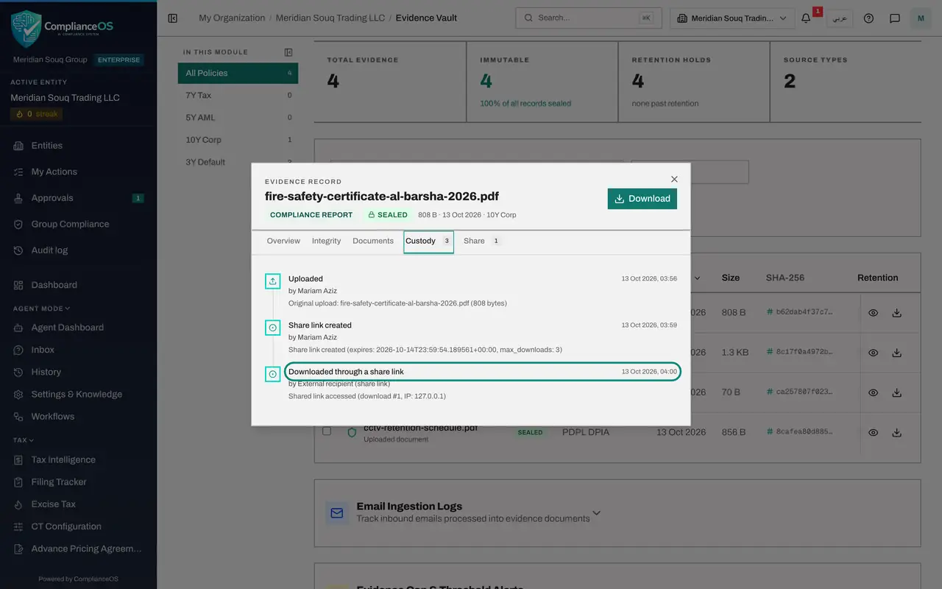This screenshot has height=589, width=942.
Task: View the 70 B row evidence eye icon
Action: pos(873,392)
